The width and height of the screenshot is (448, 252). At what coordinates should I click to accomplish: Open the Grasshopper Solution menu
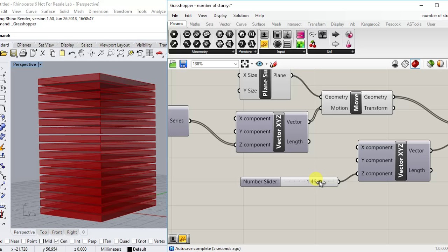coord(241,15)
